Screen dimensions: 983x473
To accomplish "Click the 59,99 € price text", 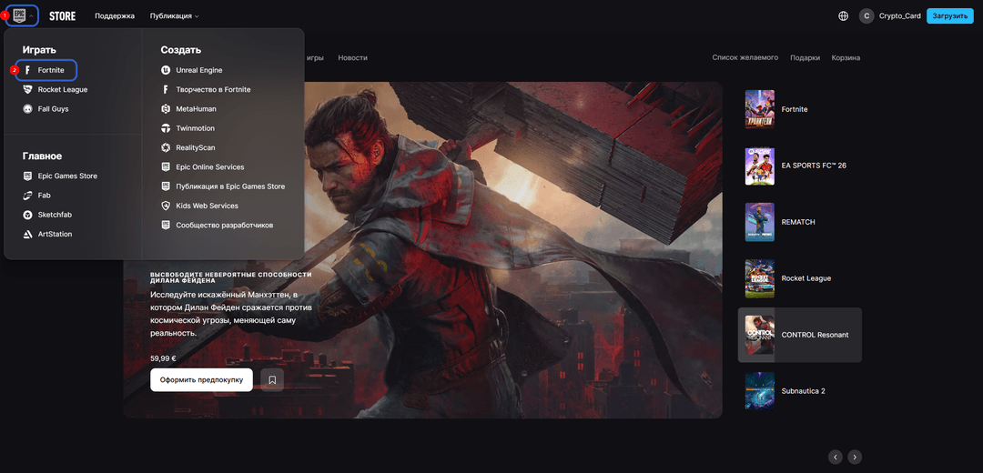I will (163, 359).
